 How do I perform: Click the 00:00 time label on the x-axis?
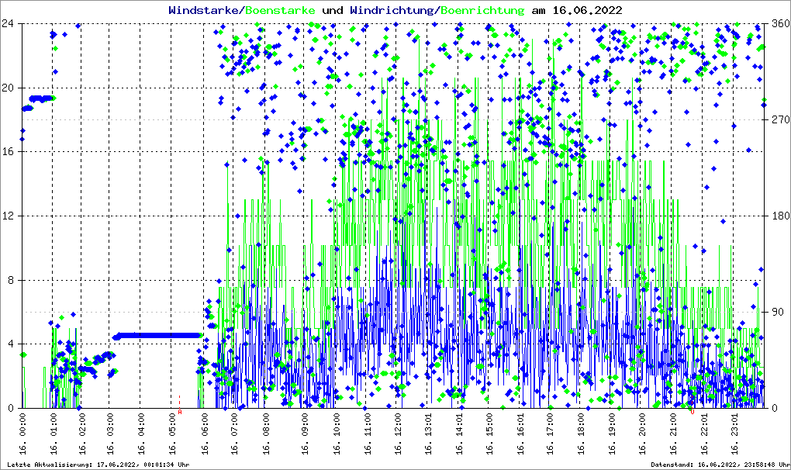[23, 437]
